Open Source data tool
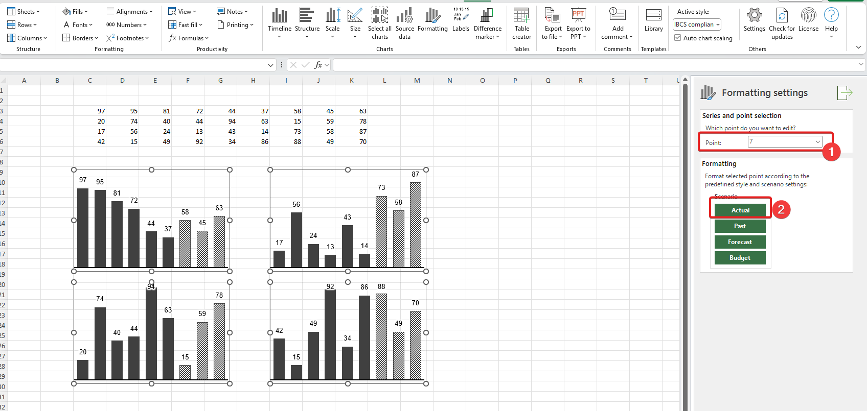 coord(404,16)
